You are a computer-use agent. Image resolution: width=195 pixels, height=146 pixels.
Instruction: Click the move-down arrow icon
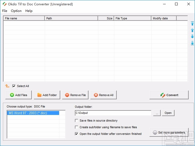(192, 36)
